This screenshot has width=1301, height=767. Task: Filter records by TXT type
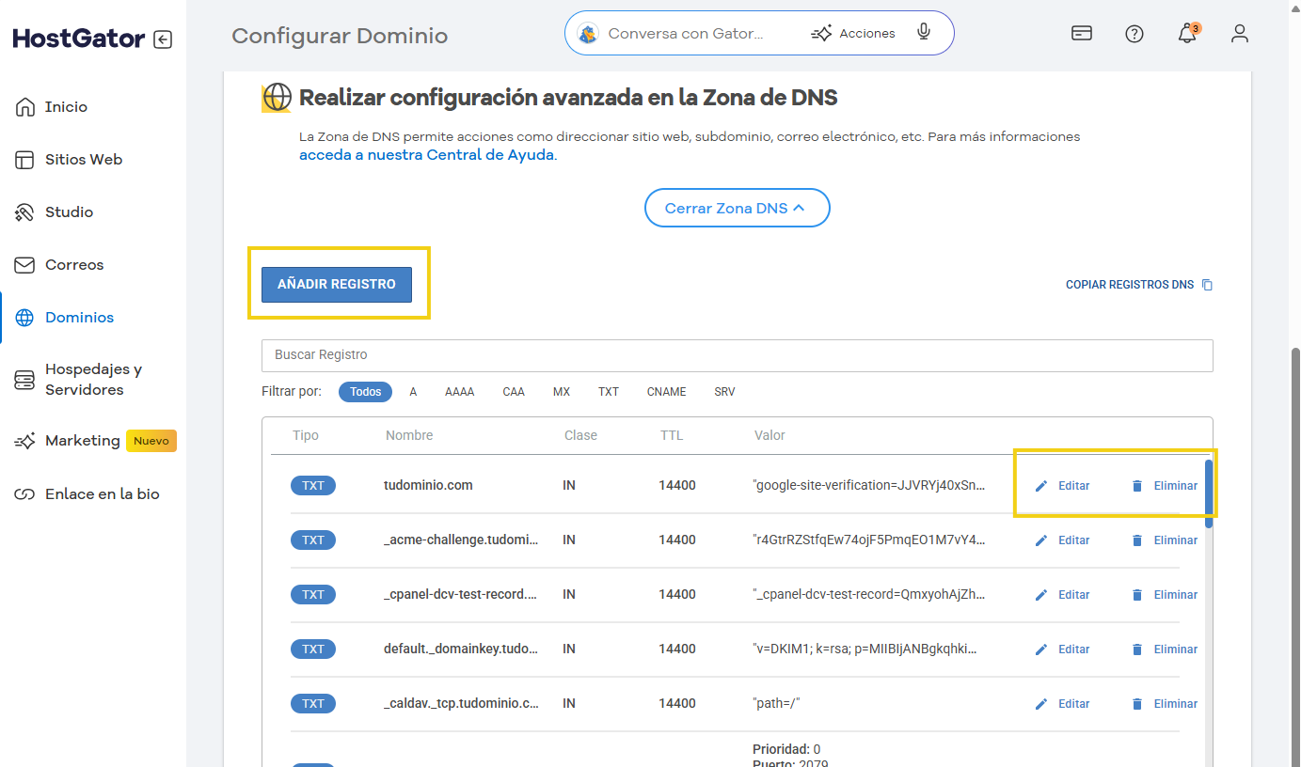(x=608, y=391)
